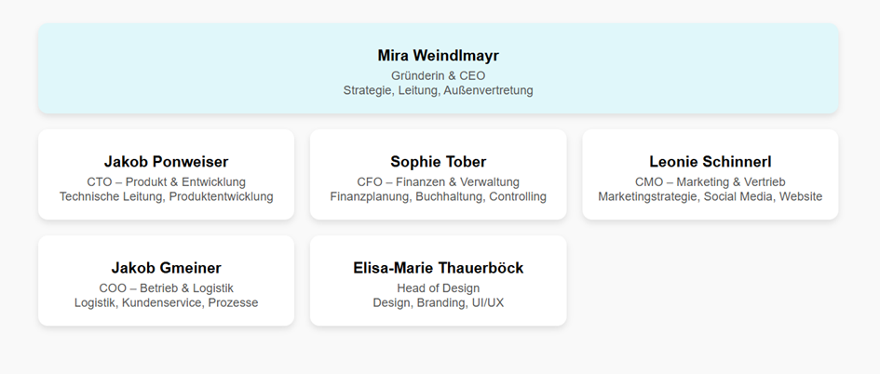The height and width of the screenshot is (374, 880).
Task: Click the empty area beside Thauerböck card
Action: pyautogui.click(x=710, y=281)
